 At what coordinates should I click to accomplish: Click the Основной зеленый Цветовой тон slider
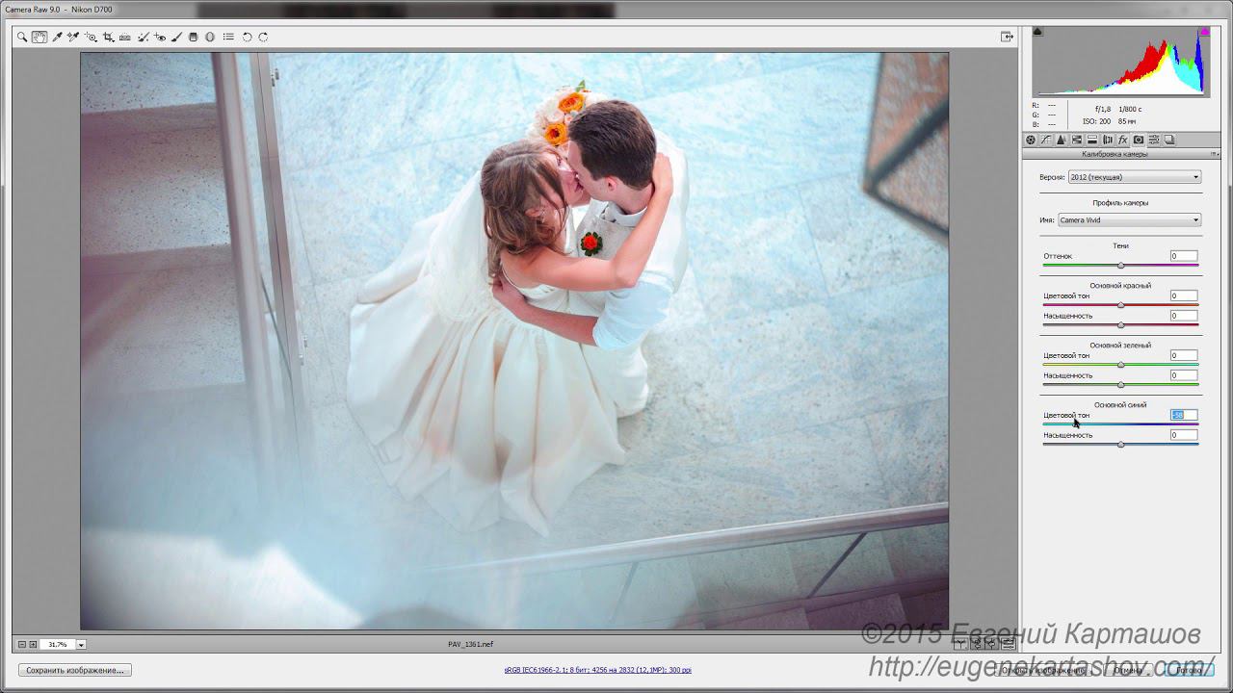coord(1120,365)
